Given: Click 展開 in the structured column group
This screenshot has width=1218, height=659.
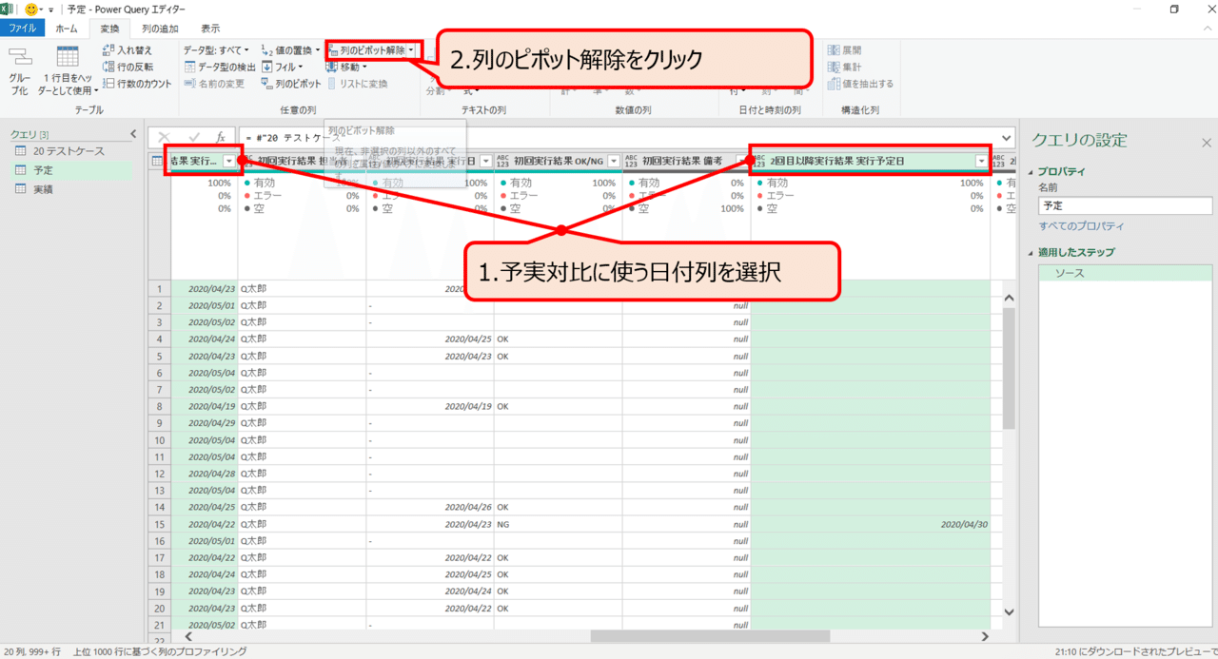Looking at the screenshot, I should point(844,49).
